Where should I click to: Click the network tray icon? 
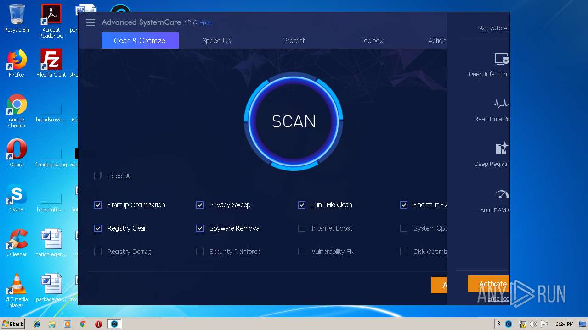(x=522, y=324)
